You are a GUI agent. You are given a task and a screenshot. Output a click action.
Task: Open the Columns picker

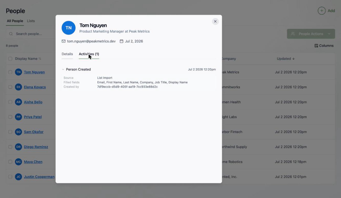(324, 46)
